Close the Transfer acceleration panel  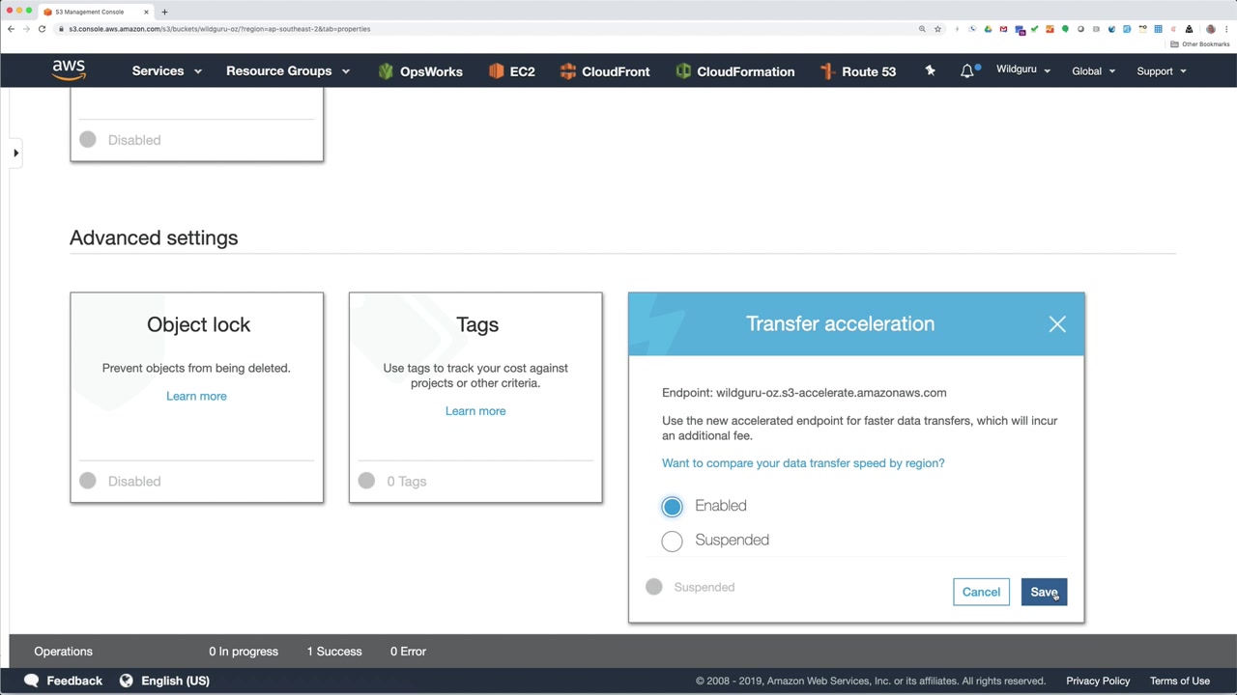coord(1057,324)
